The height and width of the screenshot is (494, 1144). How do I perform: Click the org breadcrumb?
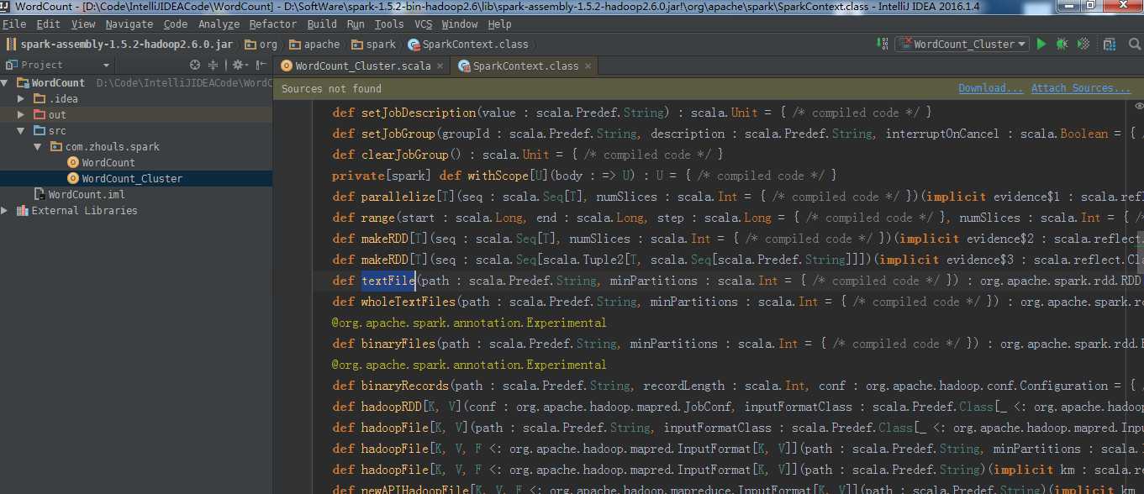point(261,44)
